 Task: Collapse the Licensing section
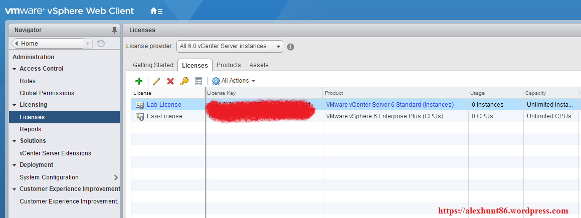pyautogui.click(x=15, y=105)
